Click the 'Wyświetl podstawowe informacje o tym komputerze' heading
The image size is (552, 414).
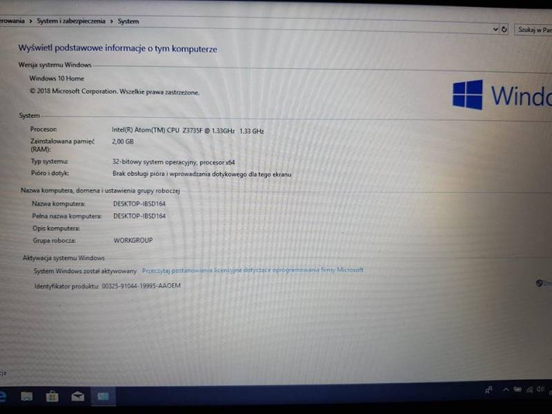[x=117, y=48]
